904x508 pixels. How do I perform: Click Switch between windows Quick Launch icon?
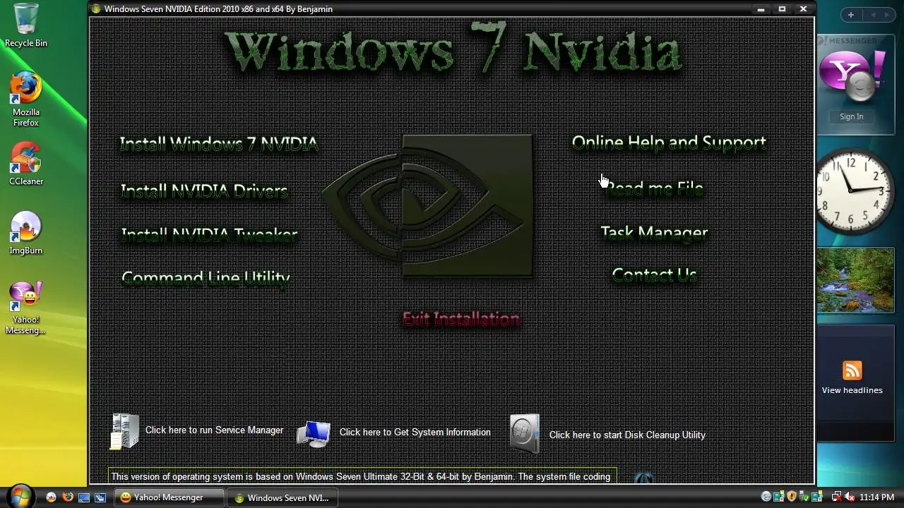click(x=100, y=497)
